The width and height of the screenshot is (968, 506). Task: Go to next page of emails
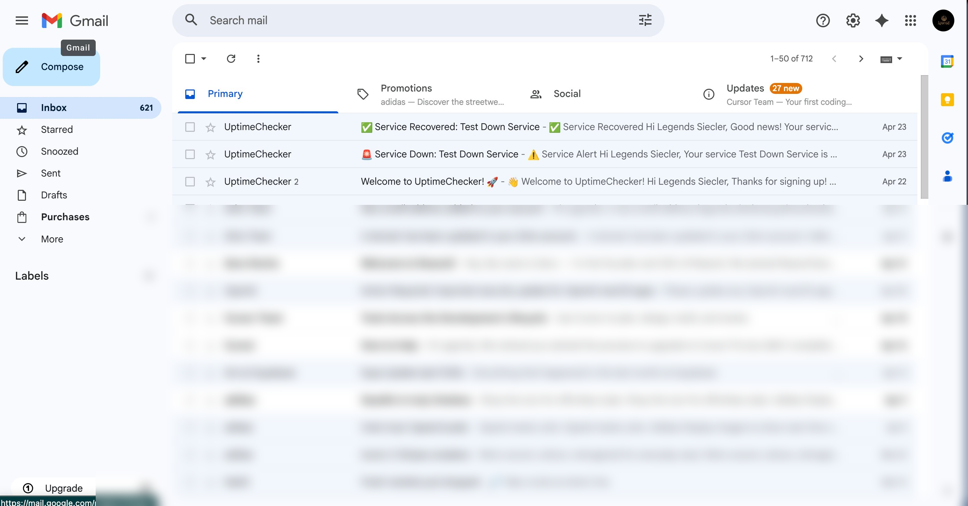click(x=861, y=59)
